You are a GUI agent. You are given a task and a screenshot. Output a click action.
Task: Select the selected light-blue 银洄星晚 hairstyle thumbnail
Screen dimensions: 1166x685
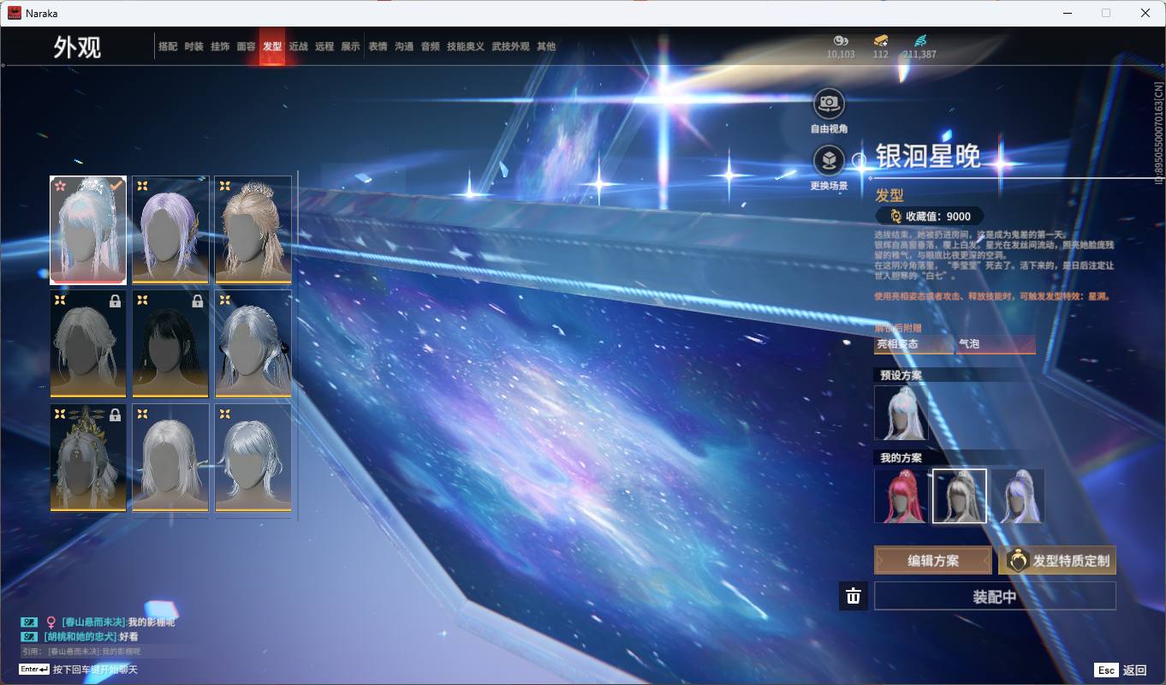pyautogui.click(x=88, y=229)
